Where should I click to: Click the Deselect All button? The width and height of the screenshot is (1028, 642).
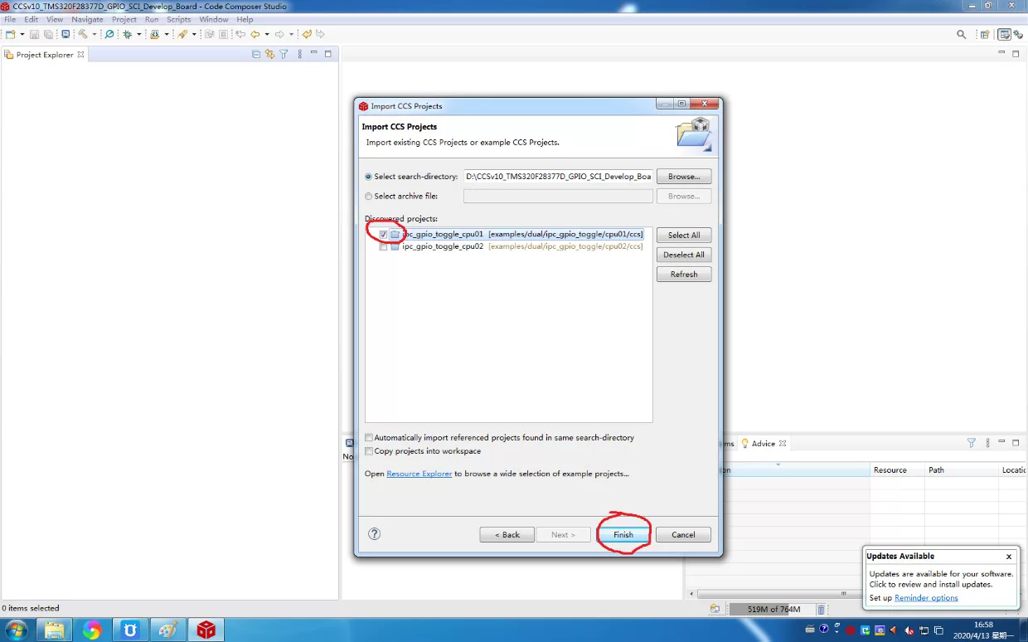coord(684,255)
